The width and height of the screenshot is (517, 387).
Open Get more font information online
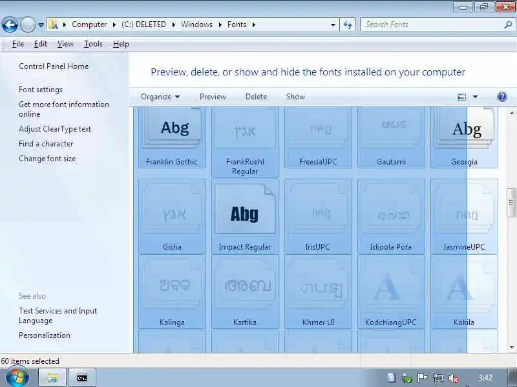[x=63, y=109]
